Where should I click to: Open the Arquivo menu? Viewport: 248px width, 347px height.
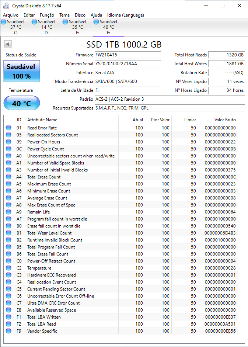click(x=11, y=15)
